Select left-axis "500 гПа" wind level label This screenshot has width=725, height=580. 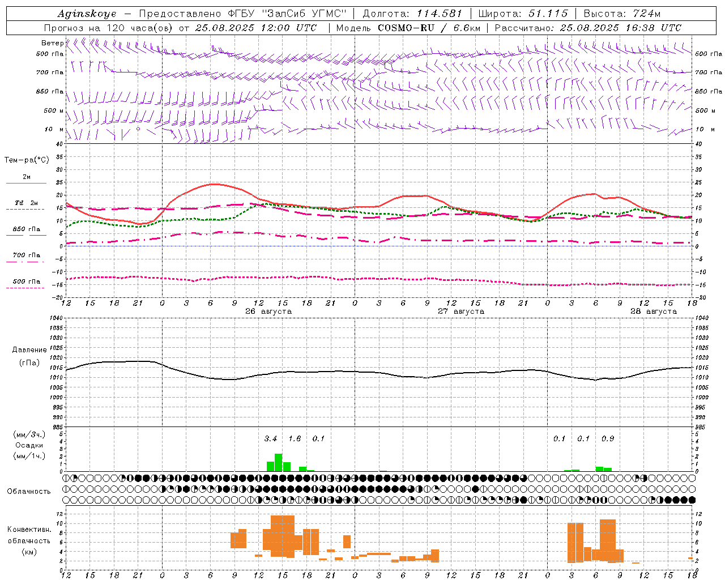pos(50,54)
